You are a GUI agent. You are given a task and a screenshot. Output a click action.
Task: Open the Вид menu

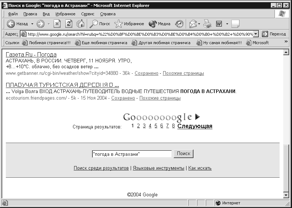pos(46,14)
